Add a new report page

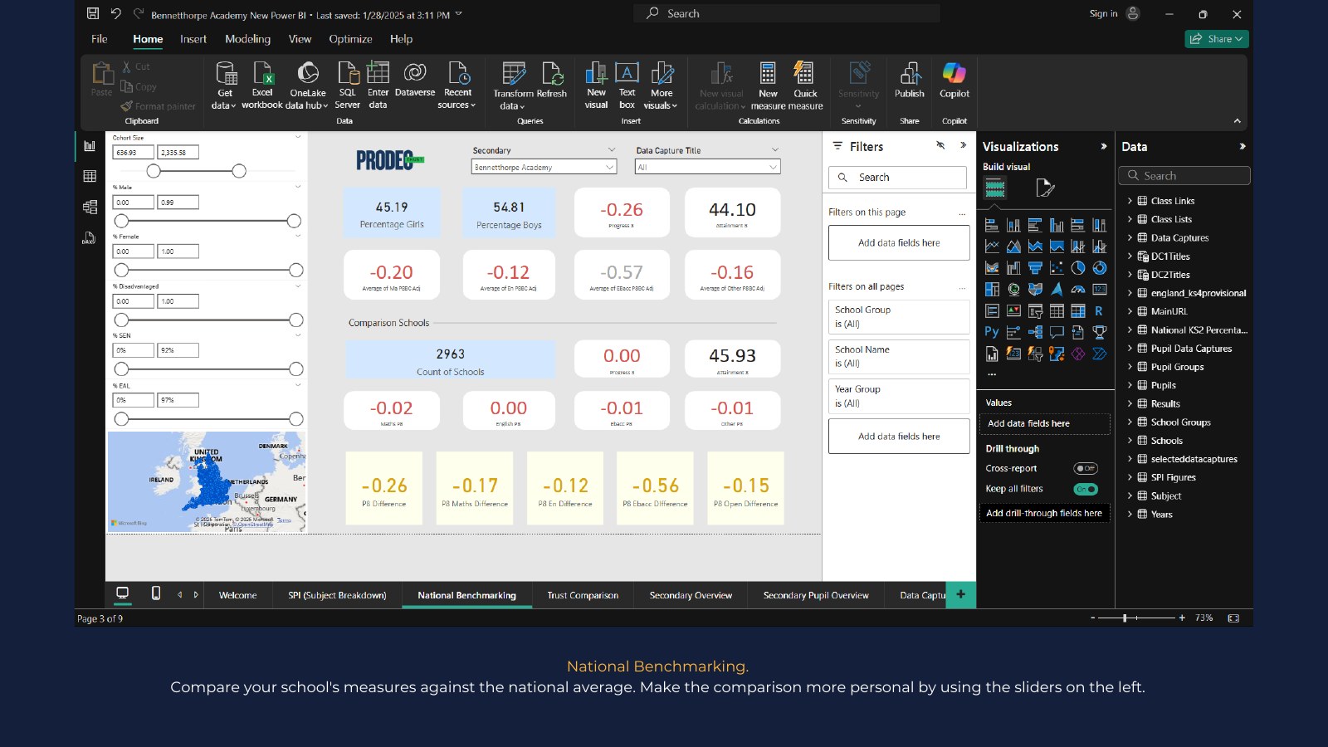(961, 594)
